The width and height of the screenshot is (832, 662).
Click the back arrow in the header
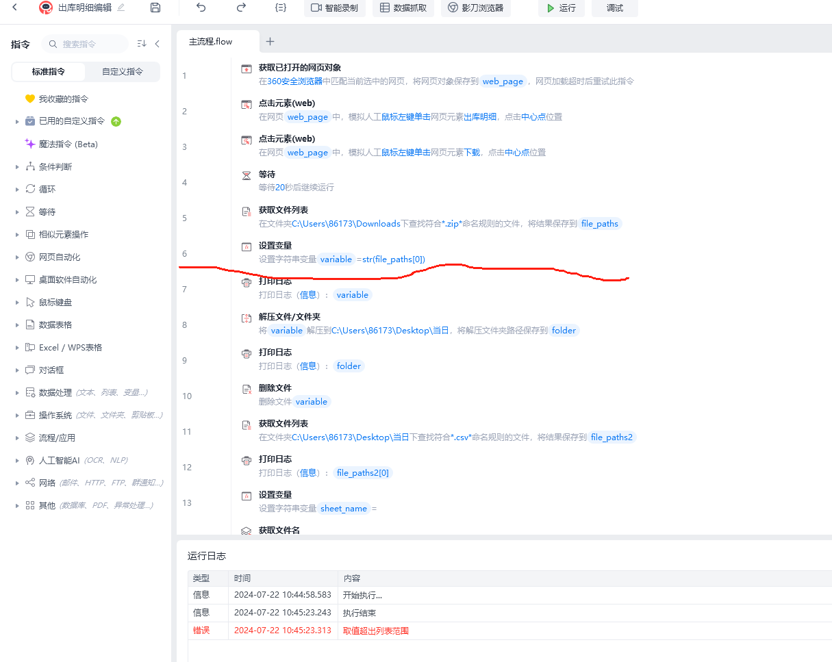15,8
